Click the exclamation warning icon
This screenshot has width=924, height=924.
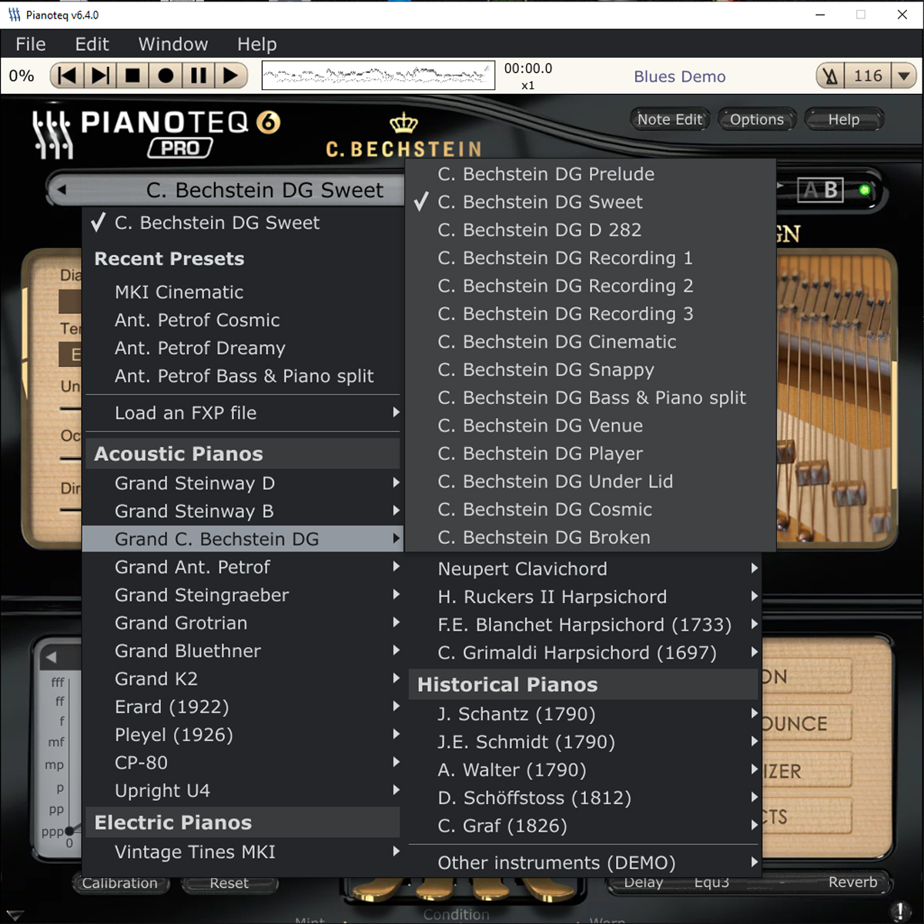(x=900, y=911)
